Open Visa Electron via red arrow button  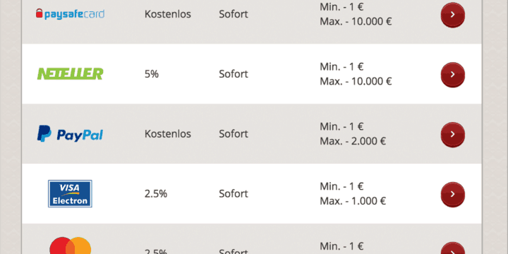(452, 195)
